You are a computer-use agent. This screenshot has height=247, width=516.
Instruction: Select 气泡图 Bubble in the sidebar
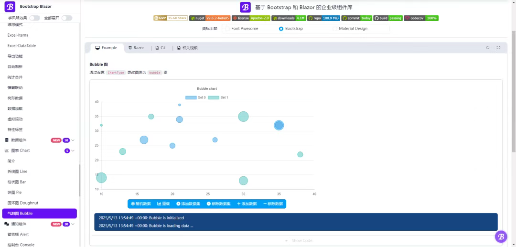[x=40, y=214]
